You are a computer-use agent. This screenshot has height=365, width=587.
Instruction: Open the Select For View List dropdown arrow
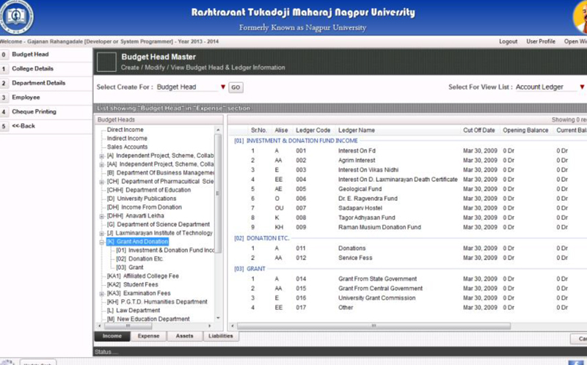pos(582,86)
